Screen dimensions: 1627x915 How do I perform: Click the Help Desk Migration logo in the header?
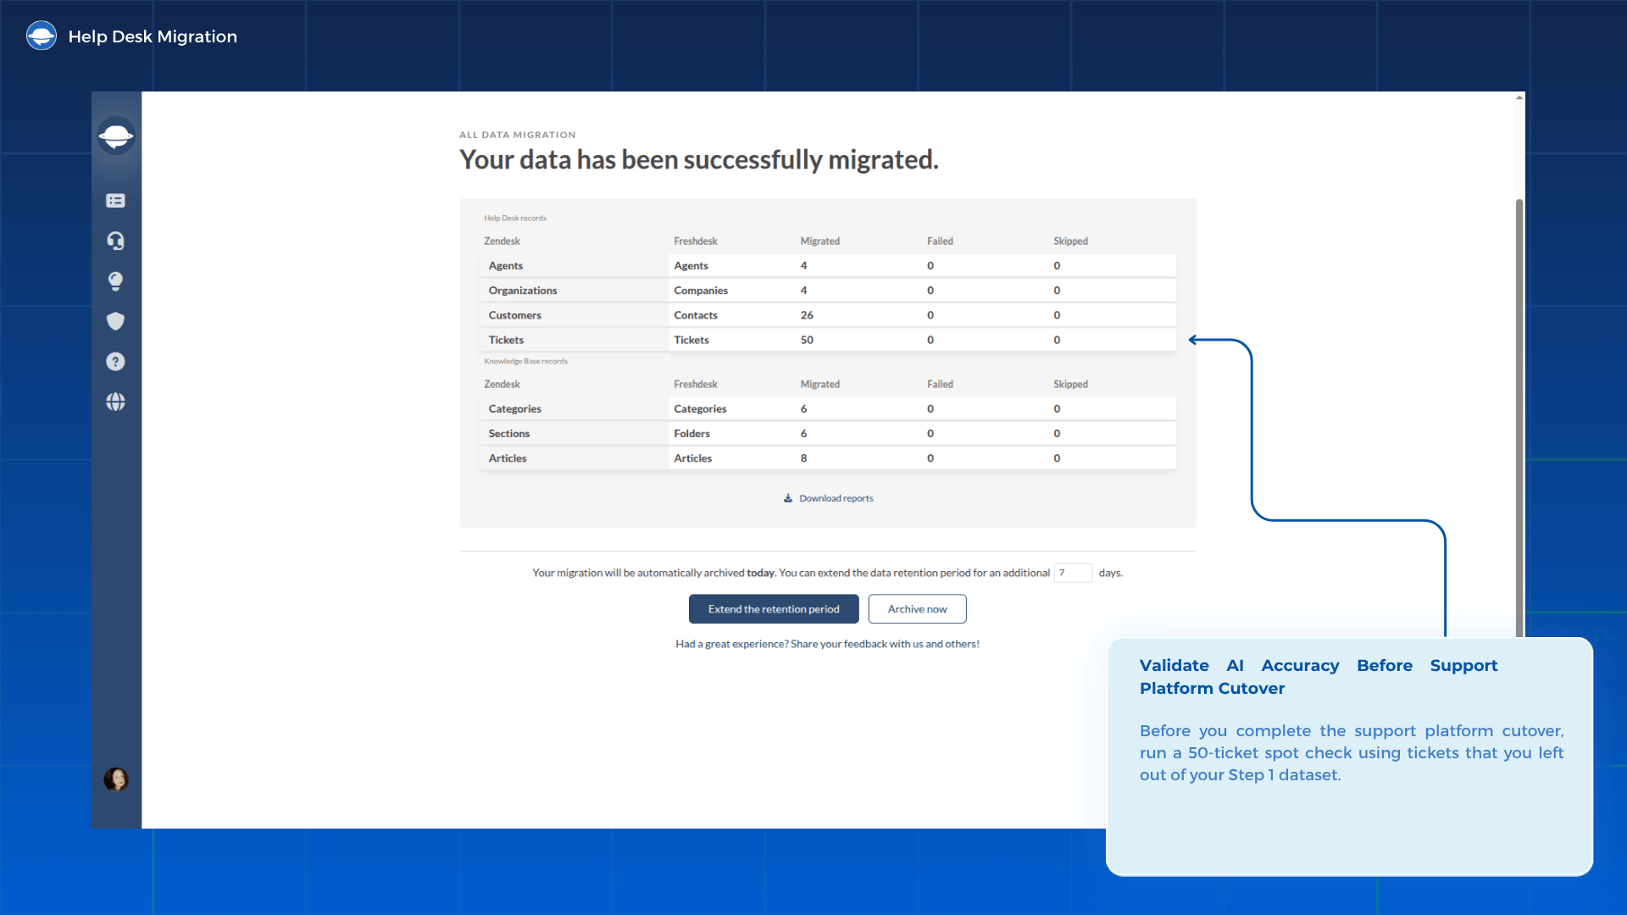coord(42,36)
